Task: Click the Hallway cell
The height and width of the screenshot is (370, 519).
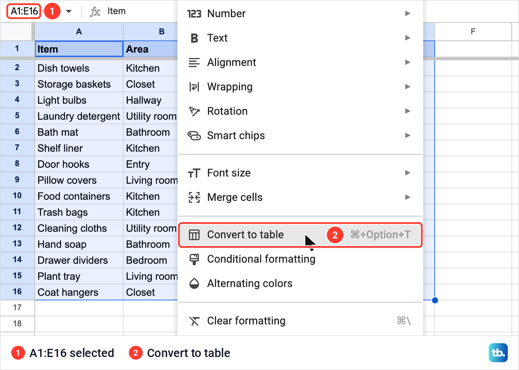Action: [x=151, y=100]
